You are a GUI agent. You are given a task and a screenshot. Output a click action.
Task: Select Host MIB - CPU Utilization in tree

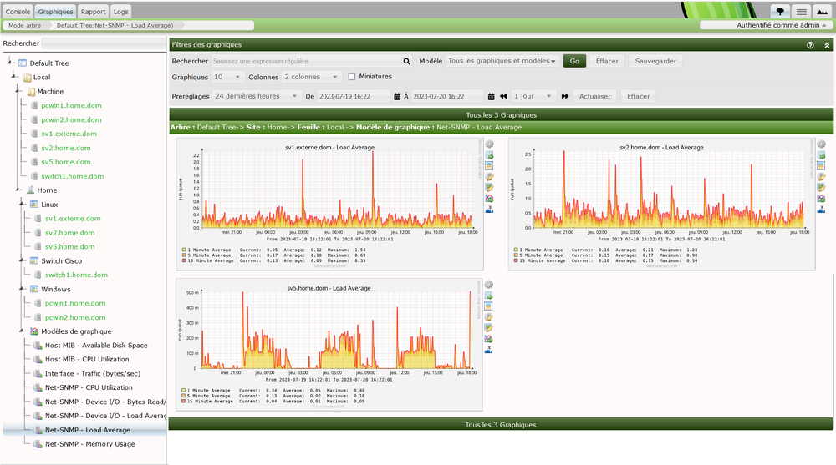[87, 359]
